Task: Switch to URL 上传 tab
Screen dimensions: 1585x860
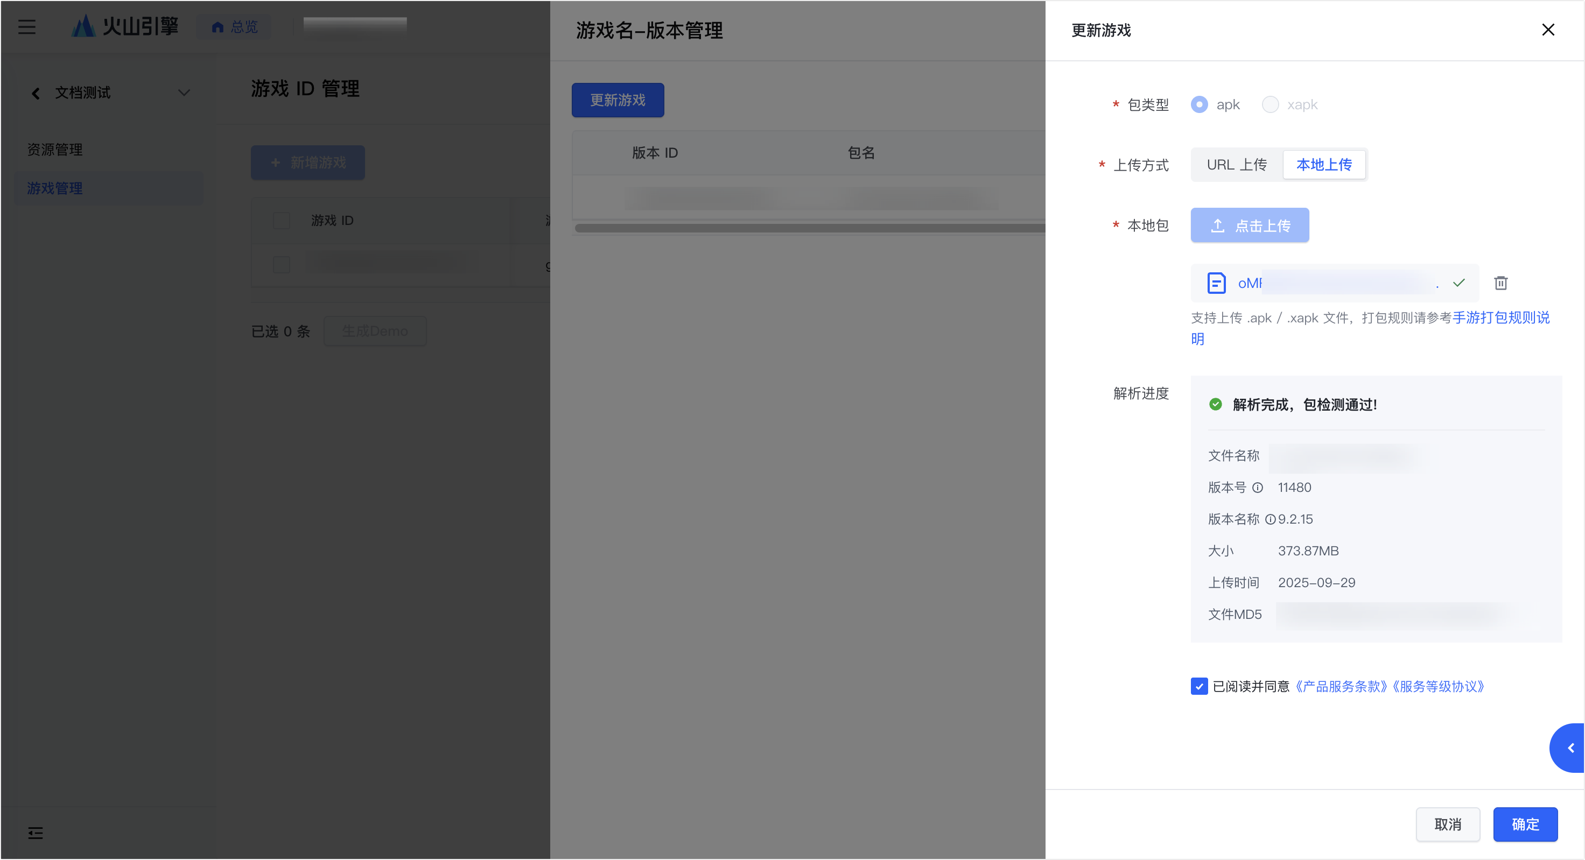Action: [1236, 165]
